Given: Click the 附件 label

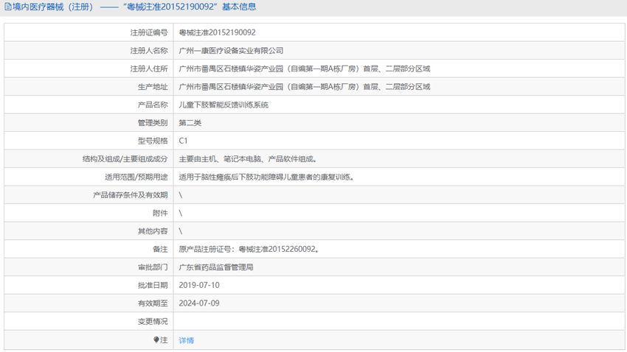Looking at the screenshot, I should [160, 213].
